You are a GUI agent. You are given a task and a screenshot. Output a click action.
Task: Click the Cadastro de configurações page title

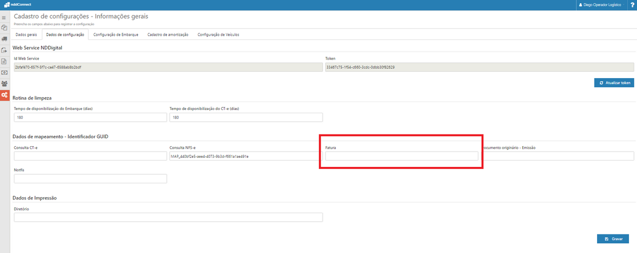click(81, 16)
